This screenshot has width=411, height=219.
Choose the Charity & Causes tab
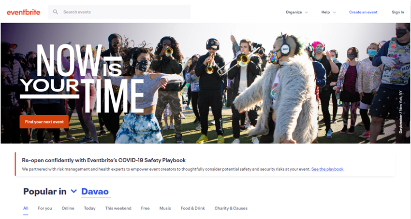(231, 208)
